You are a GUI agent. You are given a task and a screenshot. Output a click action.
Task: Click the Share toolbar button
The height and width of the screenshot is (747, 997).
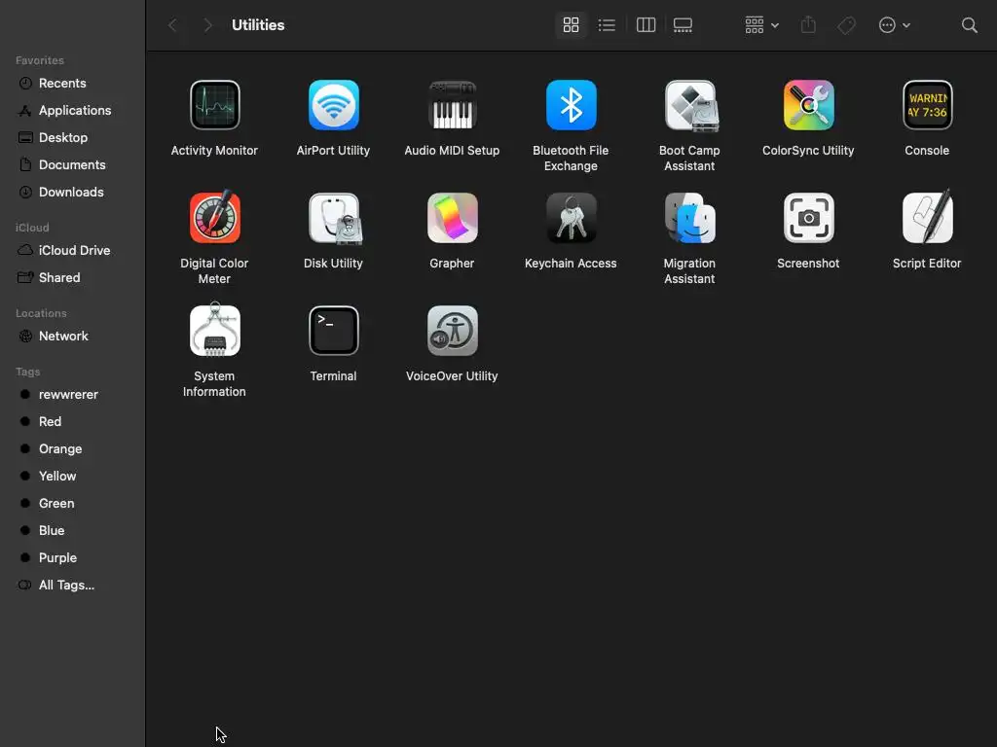point(808,25)
